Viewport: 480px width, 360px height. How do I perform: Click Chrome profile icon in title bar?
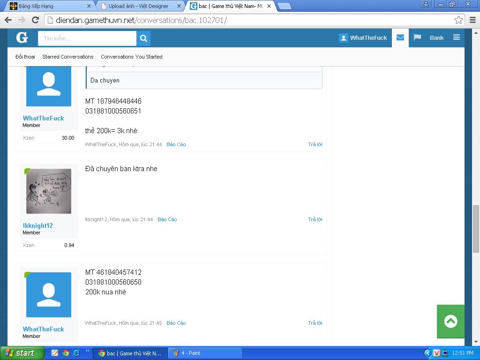(426, 4)
